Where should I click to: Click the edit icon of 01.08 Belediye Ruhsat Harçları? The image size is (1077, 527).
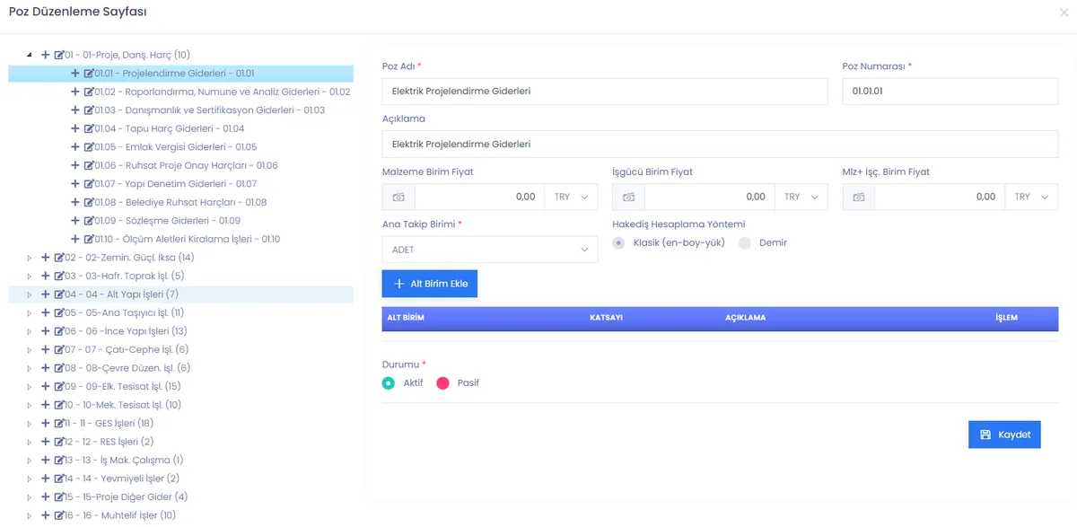click(x=88, y=202)
